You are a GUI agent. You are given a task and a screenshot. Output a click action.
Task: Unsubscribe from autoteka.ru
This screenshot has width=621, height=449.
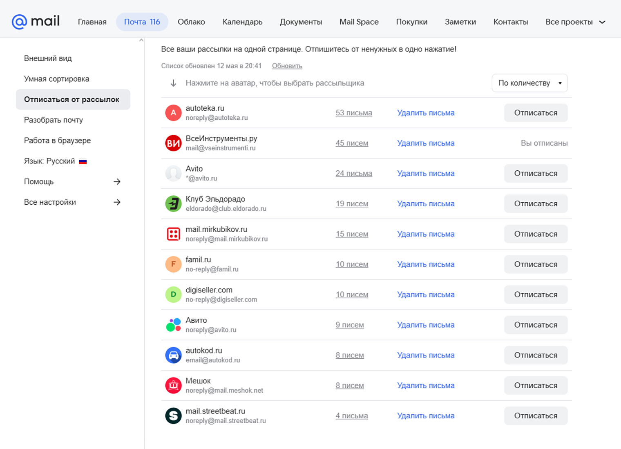(536, 113)
